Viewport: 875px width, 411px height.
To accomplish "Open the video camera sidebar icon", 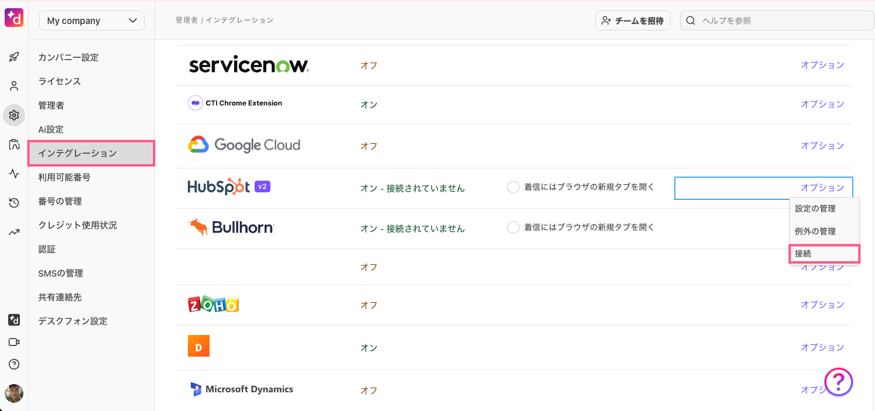I will (x=14, y=342).
